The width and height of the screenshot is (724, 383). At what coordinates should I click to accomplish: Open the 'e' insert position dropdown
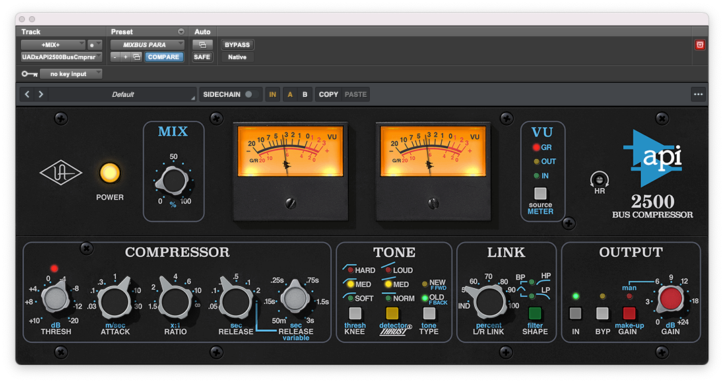(x=95, y=44)
